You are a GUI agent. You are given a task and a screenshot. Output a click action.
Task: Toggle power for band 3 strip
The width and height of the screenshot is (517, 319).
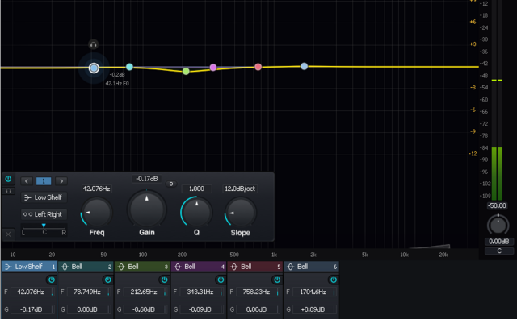(x=164, y=280)
